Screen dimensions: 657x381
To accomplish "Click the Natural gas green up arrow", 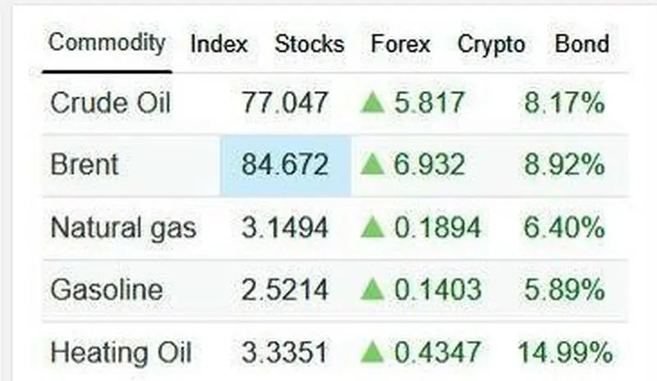I will click(373, 227).
